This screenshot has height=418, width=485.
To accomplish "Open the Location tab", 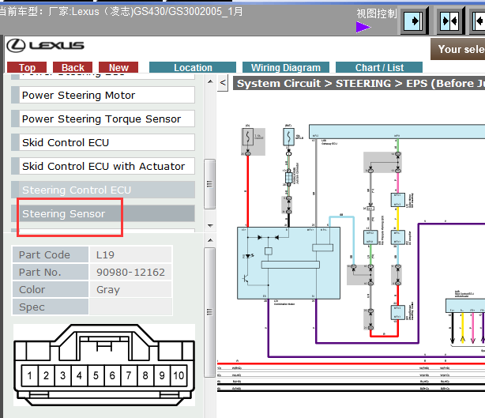I will pos(193,67).
